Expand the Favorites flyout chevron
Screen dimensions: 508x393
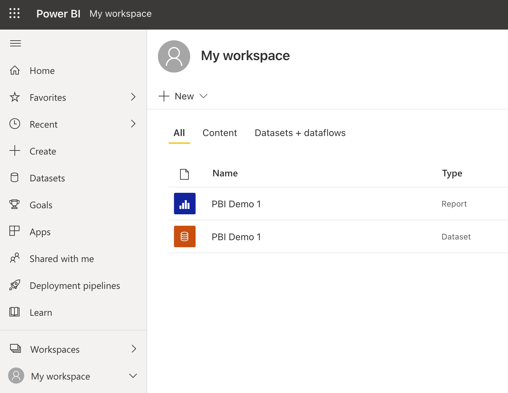coord(133,97)
